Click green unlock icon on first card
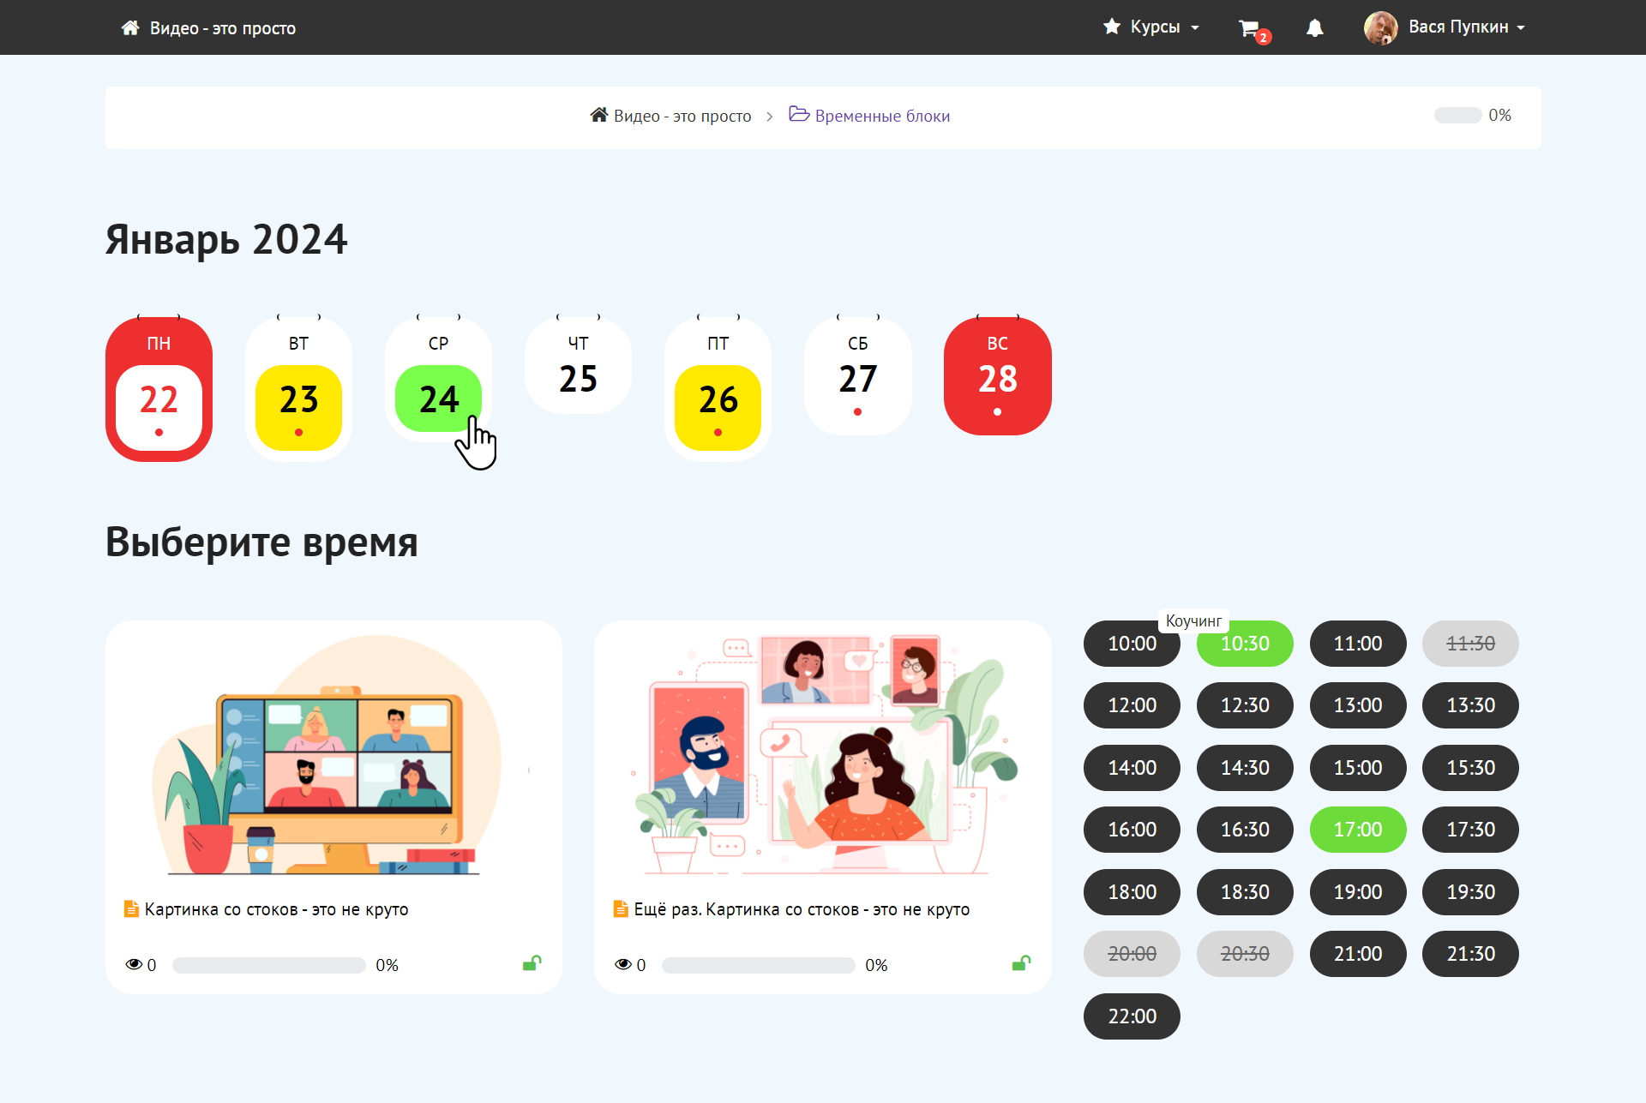1646x1103 pixels. 532,963
